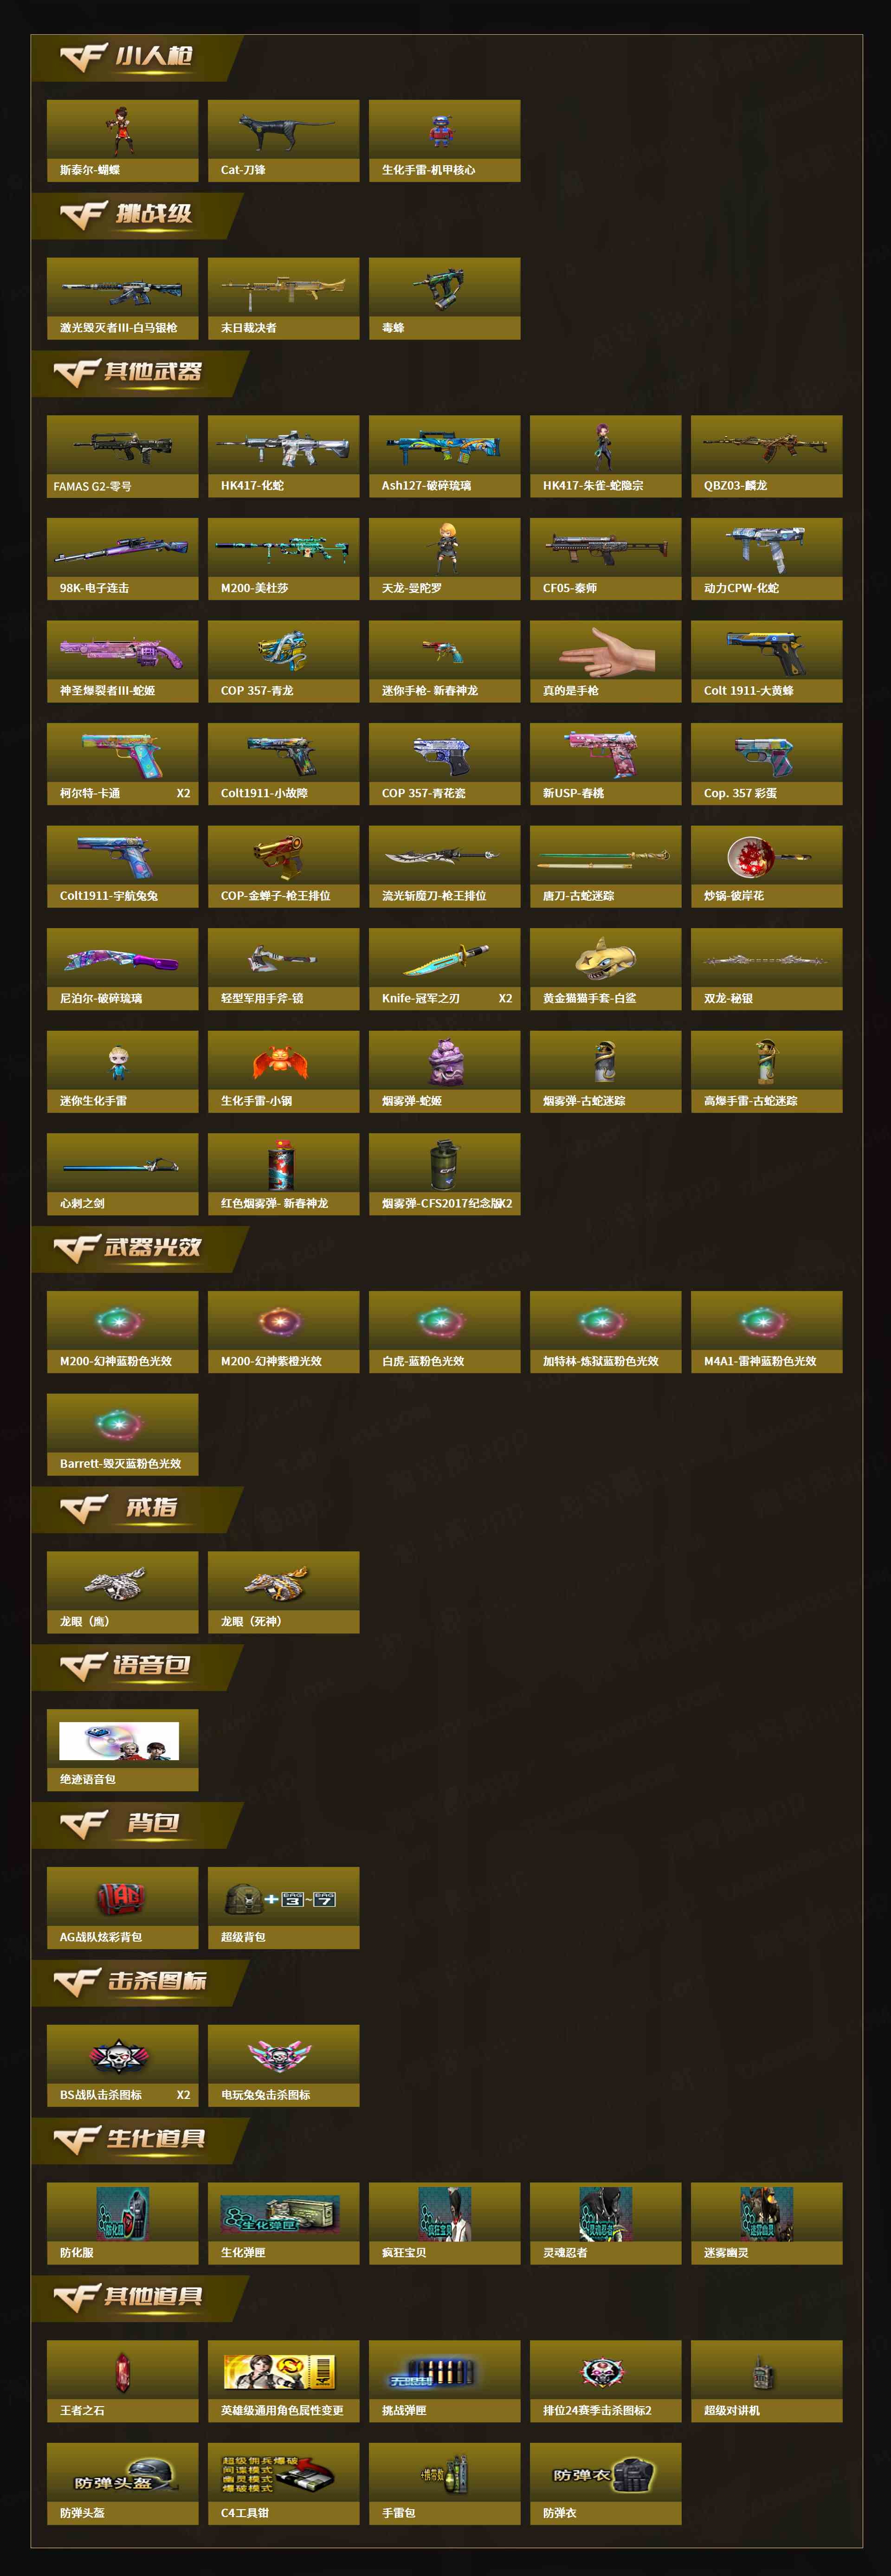Click the 黄金猫猫手套-白鲨 item
This screenshot has width=891, height=2576.
[605, 970]
